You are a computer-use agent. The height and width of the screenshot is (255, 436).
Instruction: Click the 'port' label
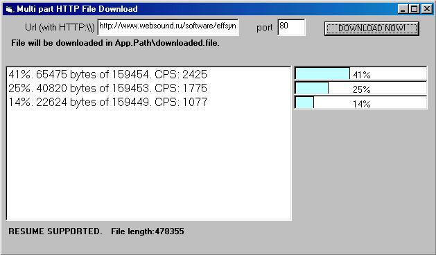tap(265, 28)
